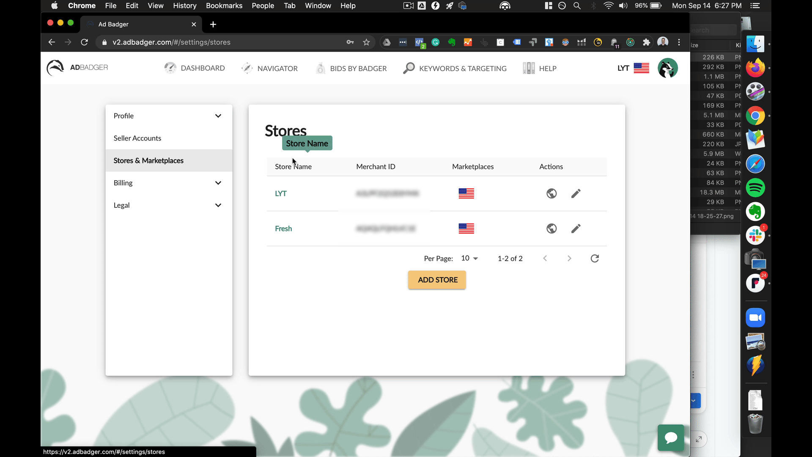The width and height of the screenshot is (812, 457).
Task: Click the US flag in Fresh row
Action: pyautogui.click(x=466, y=228)
